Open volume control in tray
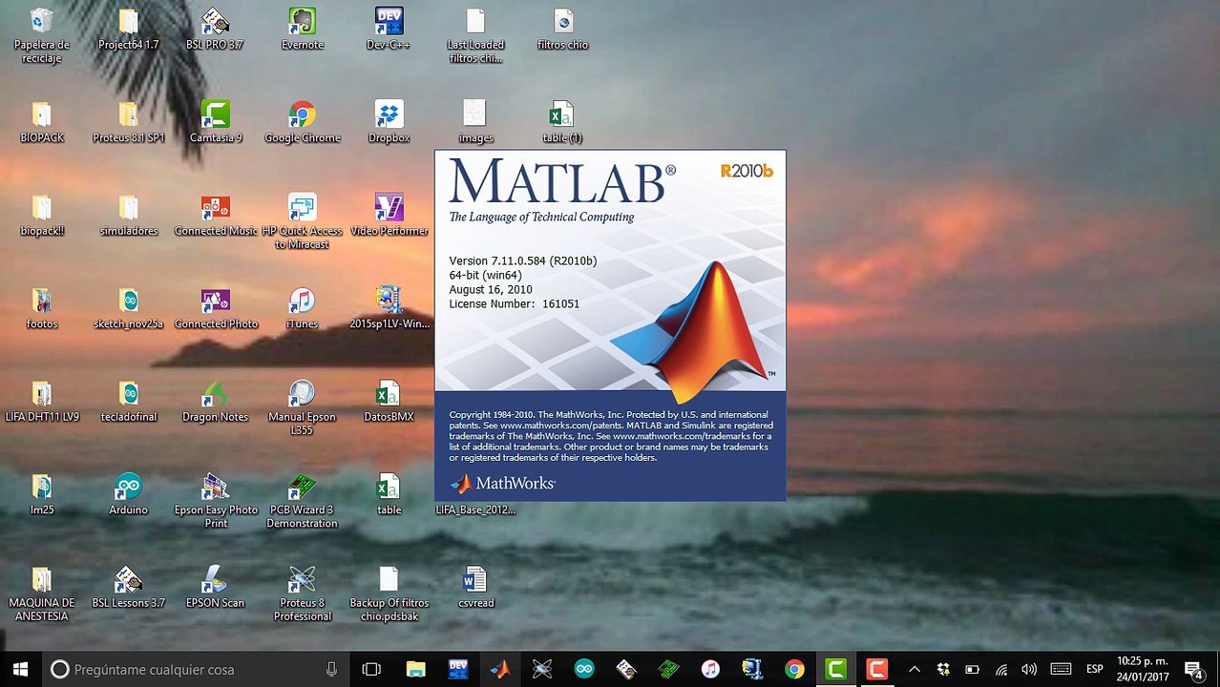Screen dimensions: 1220x687 [1029, 669]
